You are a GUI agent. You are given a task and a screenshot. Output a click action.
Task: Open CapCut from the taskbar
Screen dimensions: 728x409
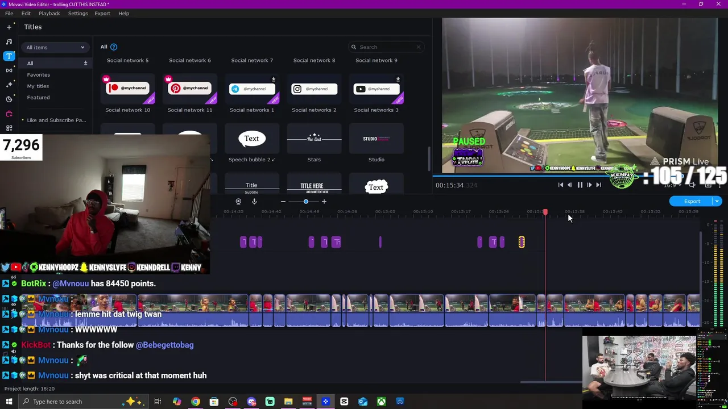pos(344,402)
